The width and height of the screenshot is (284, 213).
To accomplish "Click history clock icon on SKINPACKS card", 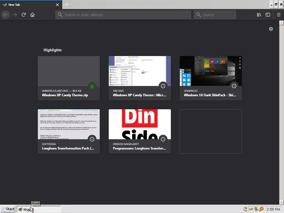I will point(234,86).
